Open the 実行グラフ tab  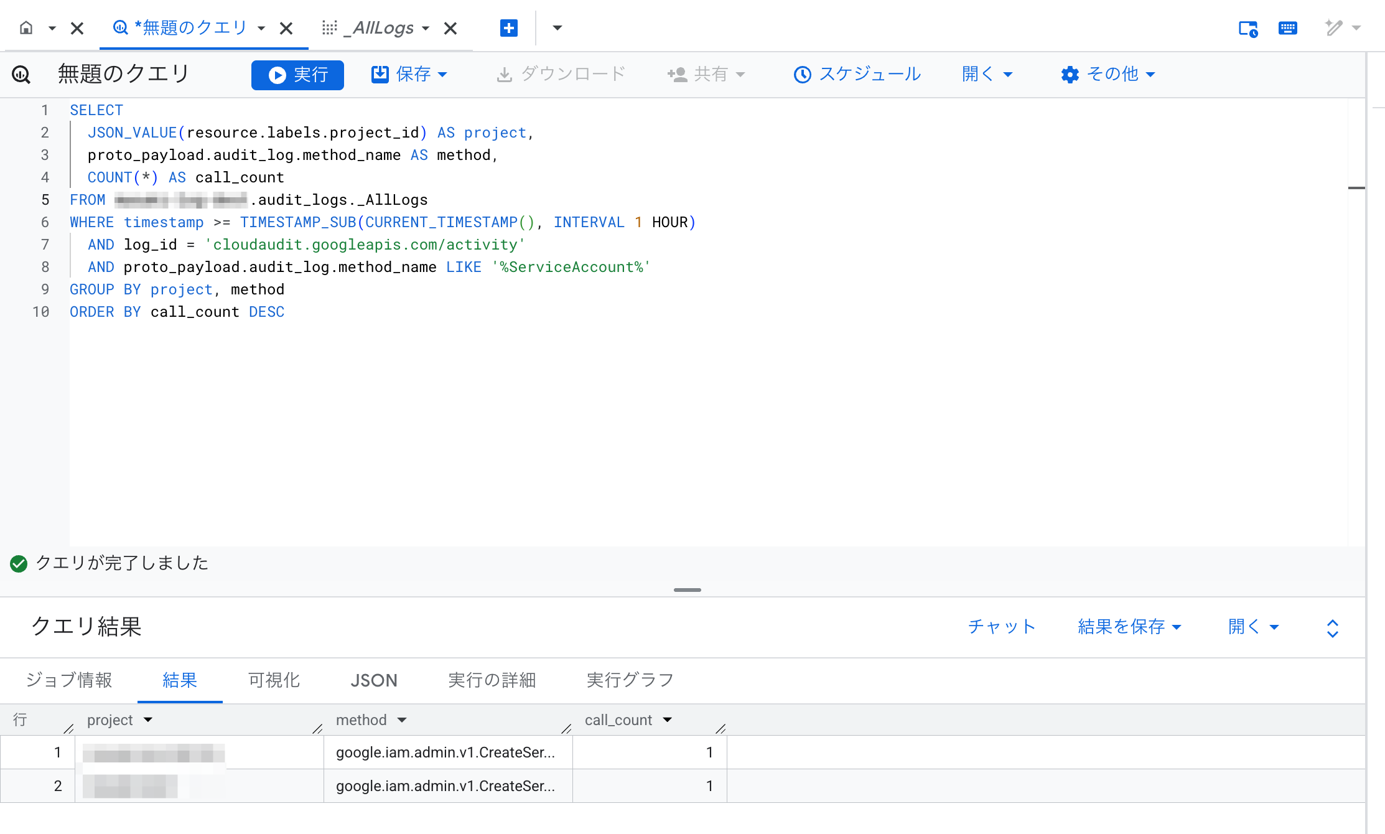[x=630, y=680]
